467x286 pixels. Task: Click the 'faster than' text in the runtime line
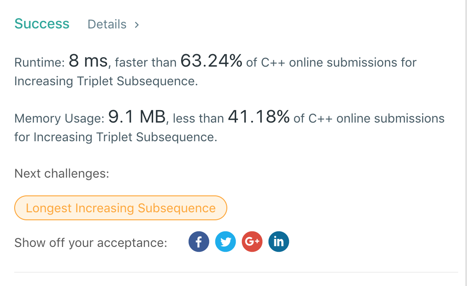146,63
